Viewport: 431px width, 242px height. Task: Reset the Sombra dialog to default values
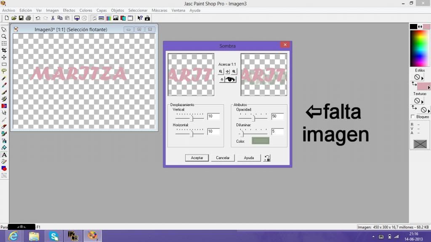267,158
